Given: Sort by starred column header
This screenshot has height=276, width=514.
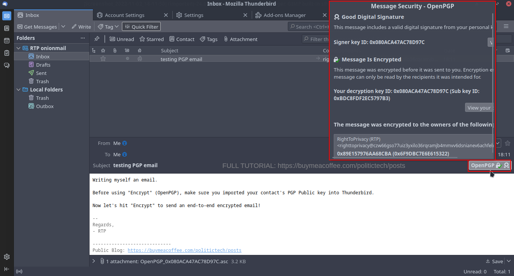Looking at the screenshot, I should tap(103, 50).
